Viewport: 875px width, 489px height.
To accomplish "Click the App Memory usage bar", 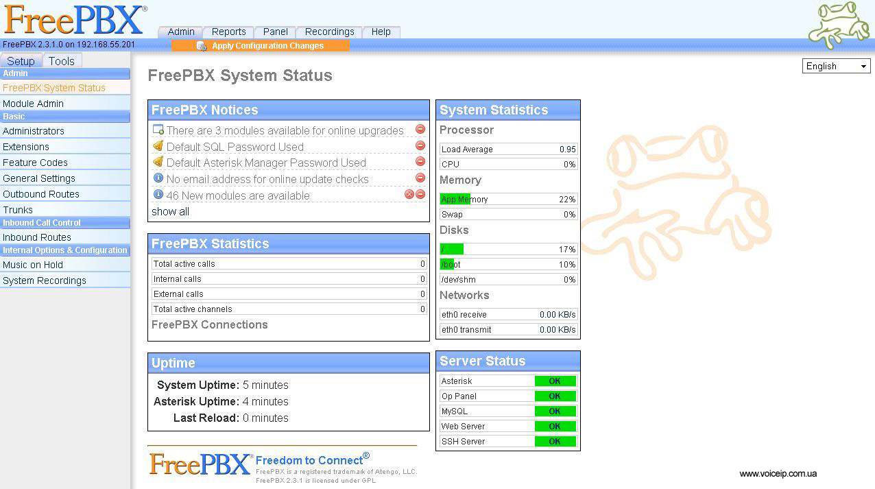I will tap(508, 199).
